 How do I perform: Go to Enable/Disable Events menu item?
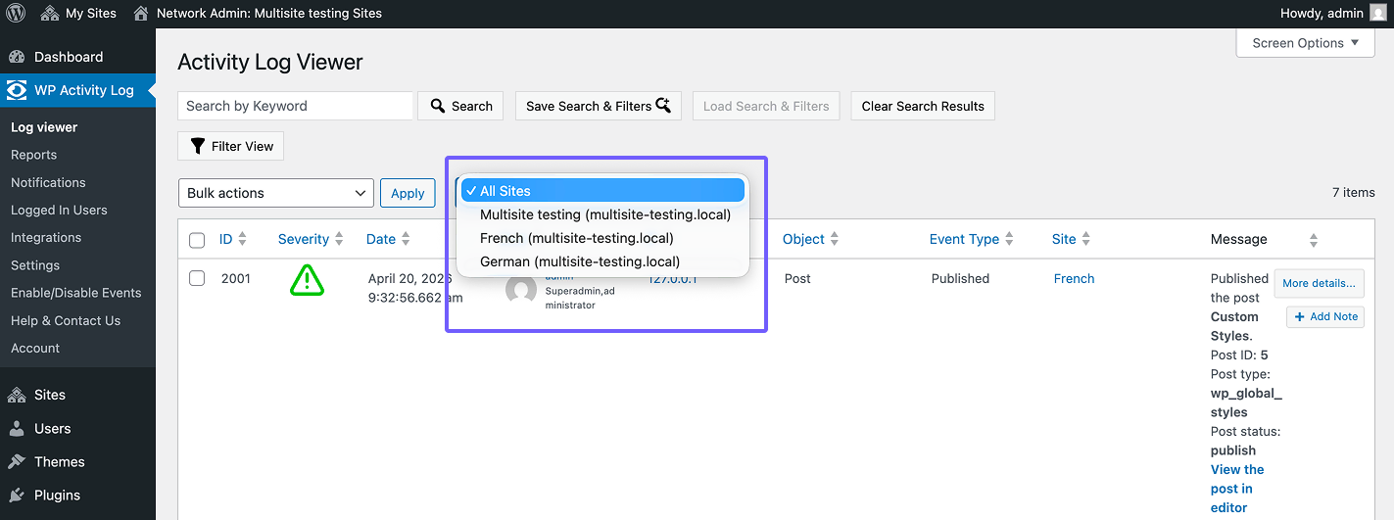point(76,293)
